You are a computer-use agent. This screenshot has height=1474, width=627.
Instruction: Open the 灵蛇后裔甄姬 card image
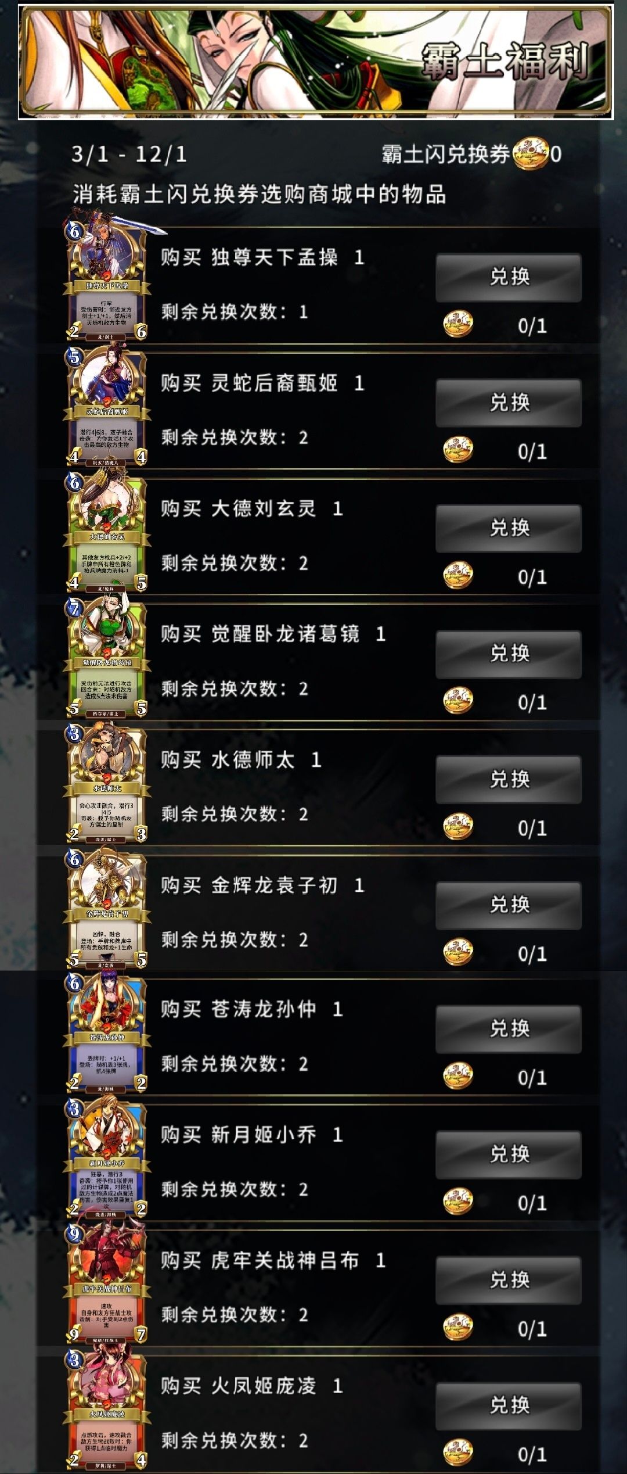(107, 406)
